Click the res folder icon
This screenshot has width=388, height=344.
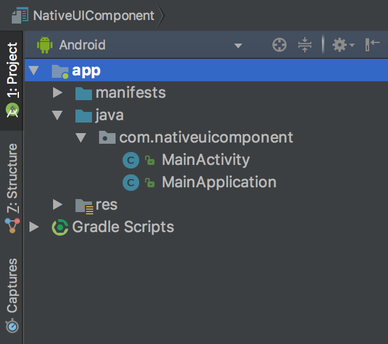click(x=84, y=205)
